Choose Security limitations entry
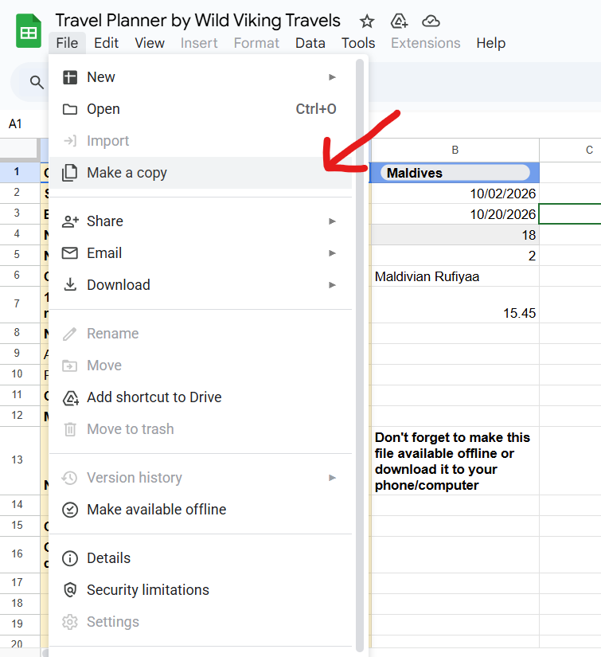This screenshot has width=601, height=657. pyautogui.click(x=201, y=590)
